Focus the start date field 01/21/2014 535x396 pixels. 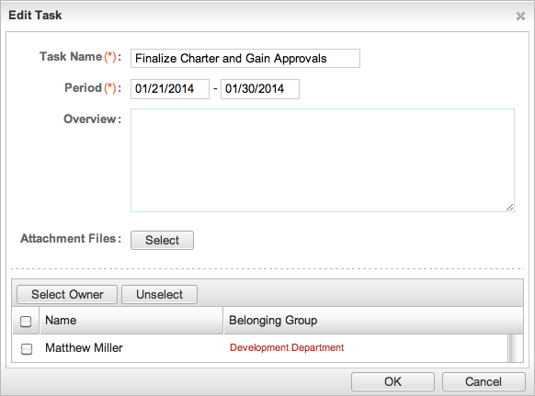[169, 89]
